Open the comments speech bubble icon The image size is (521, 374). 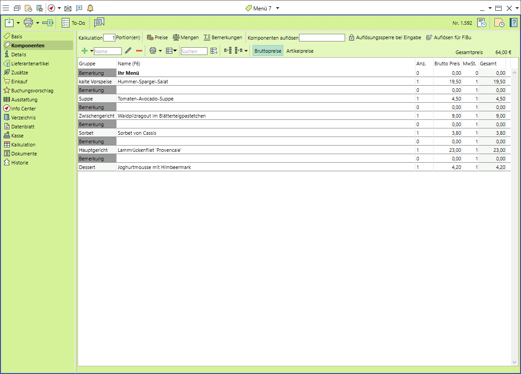pyautogui.click(x=99, y=23)
